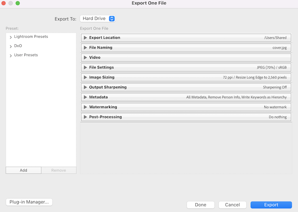
Task: Open the Plug-in Manager
Action: pyautogui.click(x=29, y=202)
